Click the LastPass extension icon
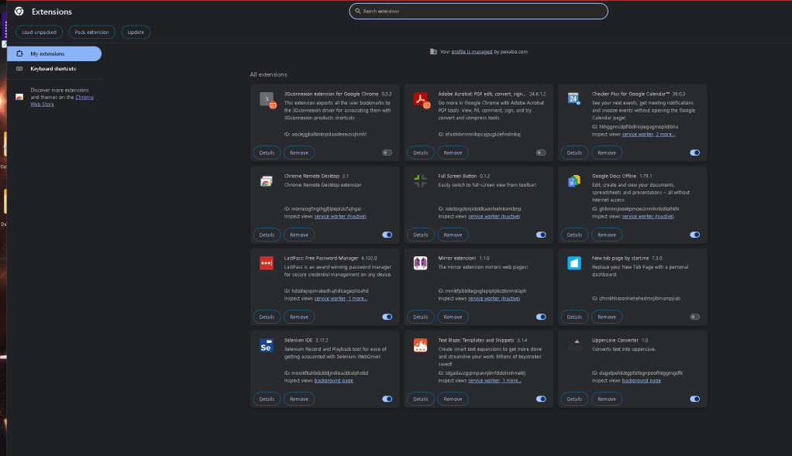The width and height of the screenshot is (792, 456). tap(266, 262)
